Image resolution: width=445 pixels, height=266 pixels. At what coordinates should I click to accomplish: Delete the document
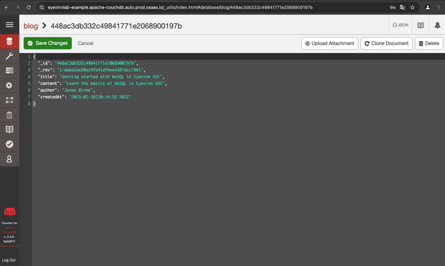(428, 43)
